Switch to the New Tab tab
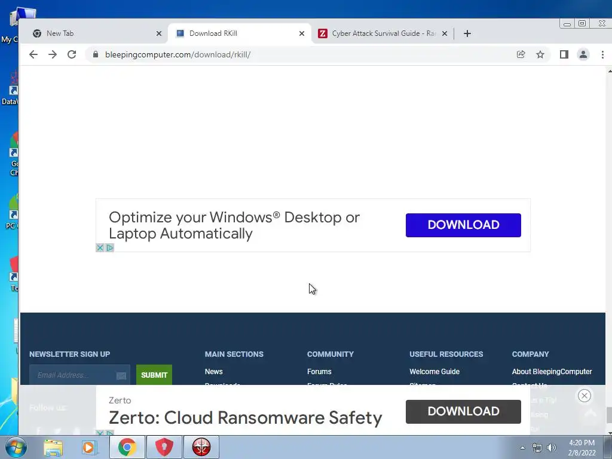This screenshot has height=459, width=612. 94,33
